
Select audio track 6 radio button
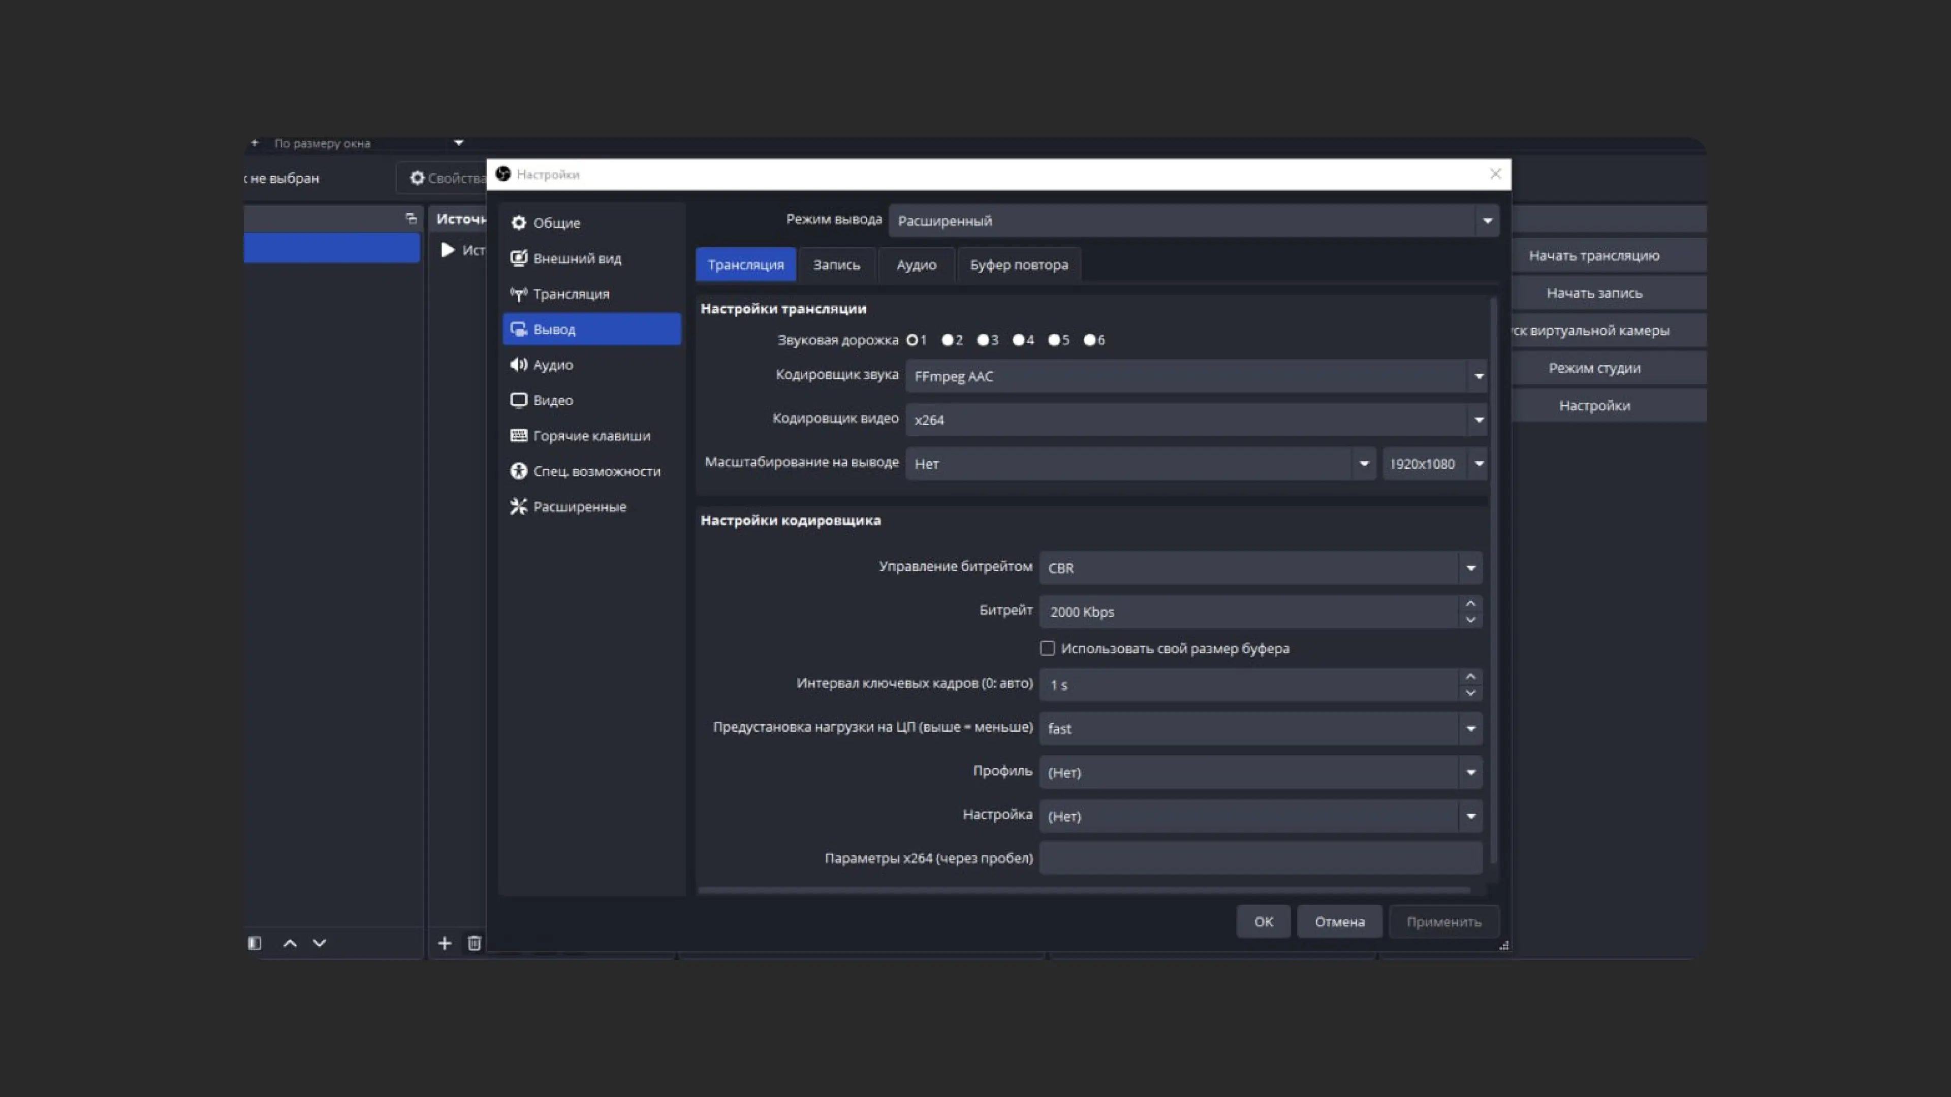coord(1089,340)
